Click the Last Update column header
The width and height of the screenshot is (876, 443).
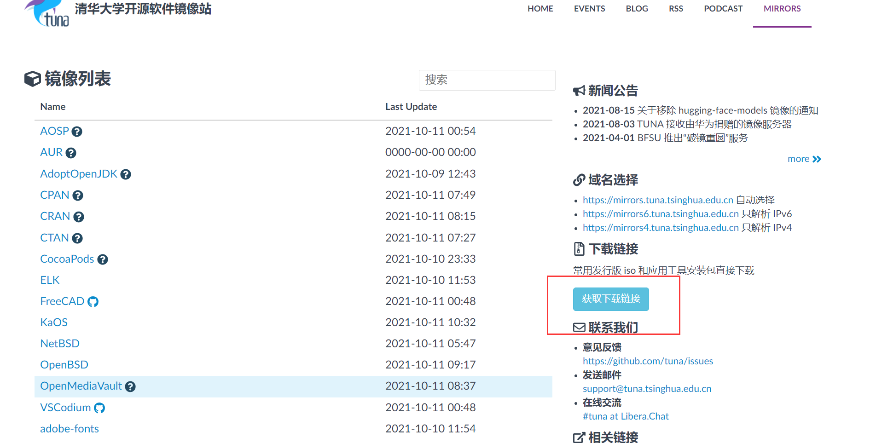(411, 107)
